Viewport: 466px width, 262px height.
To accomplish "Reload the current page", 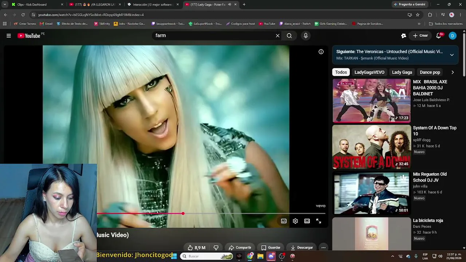I will pos(23,15).
